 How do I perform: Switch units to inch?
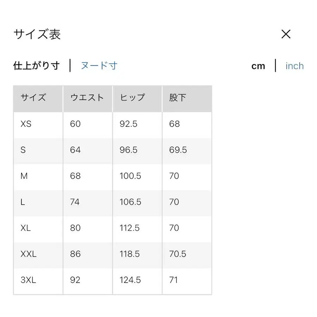[294, 66]
